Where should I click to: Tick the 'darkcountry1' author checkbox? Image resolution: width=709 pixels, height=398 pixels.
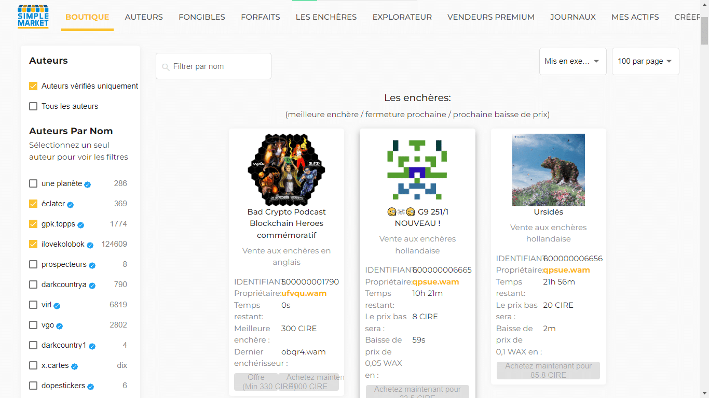point(33,345)
